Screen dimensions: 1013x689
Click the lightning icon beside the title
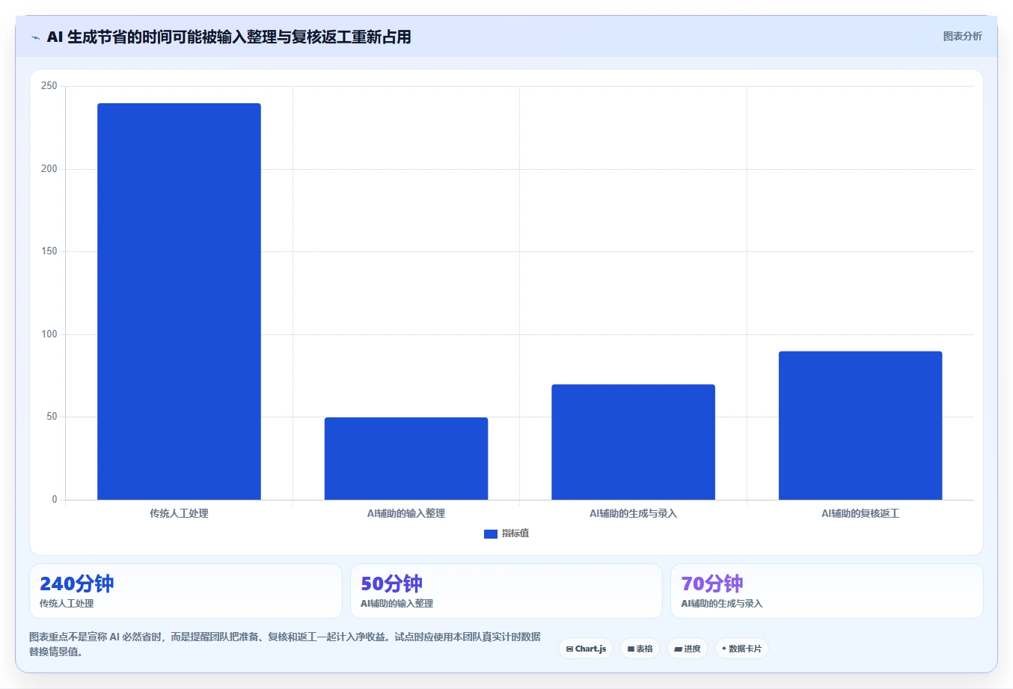click(x=35, y=37)
